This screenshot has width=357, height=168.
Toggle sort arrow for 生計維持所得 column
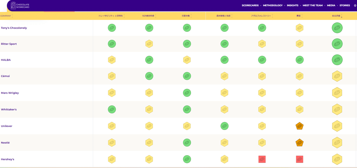click(x=156, y=16)
